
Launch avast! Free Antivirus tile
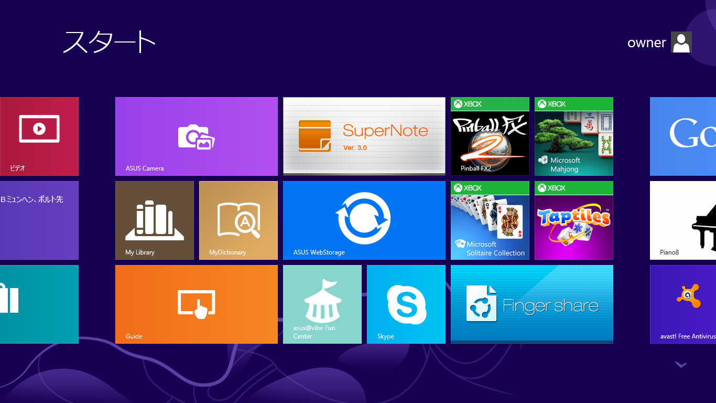(x=683, y=304)
